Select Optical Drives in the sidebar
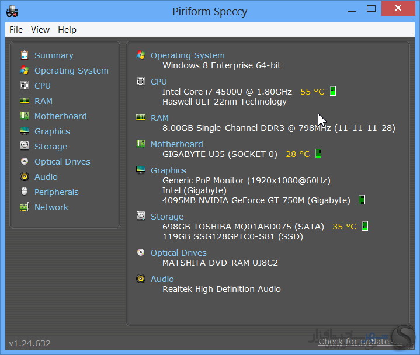 pos(62,162)
